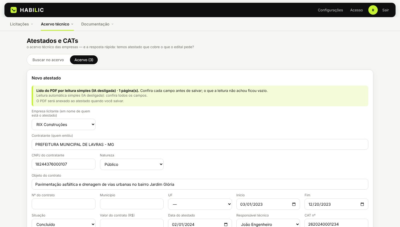Click the Data do atestado date field
This screenshot has height=227, width=400.
(200, 223)
